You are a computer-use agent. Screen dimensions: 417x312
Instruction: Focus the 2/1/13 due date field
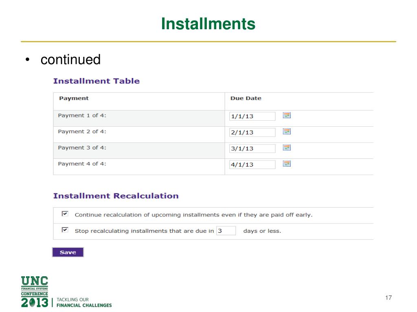(252, 132)
